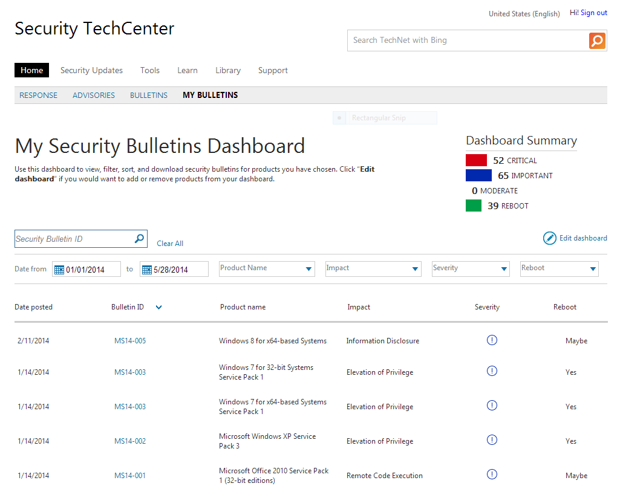Screen dimensions: 620x489
Task: Click the blue IMPORTANT color swatch
Action: pyautogui.click(x=478, y=175)
